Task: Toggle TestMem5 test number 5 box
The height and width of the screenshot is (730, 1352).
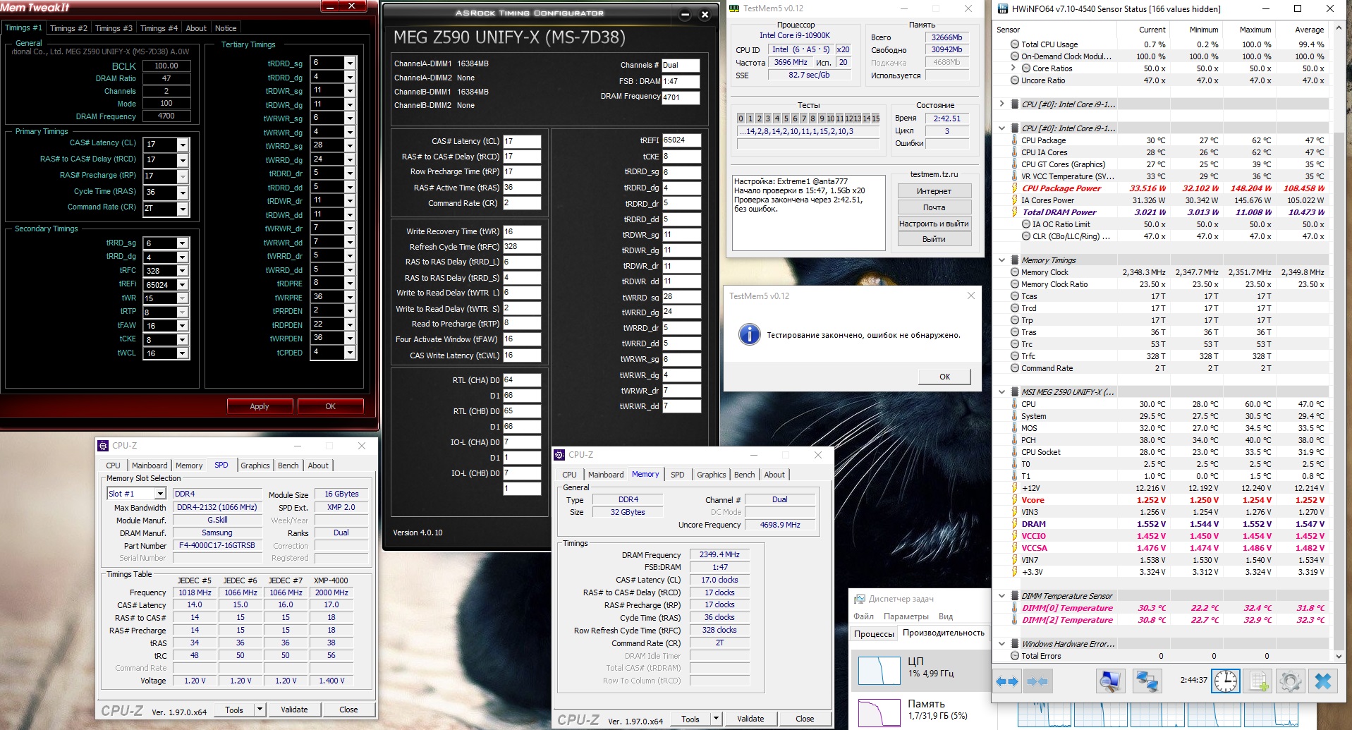Action: click(x=786, y=118)
